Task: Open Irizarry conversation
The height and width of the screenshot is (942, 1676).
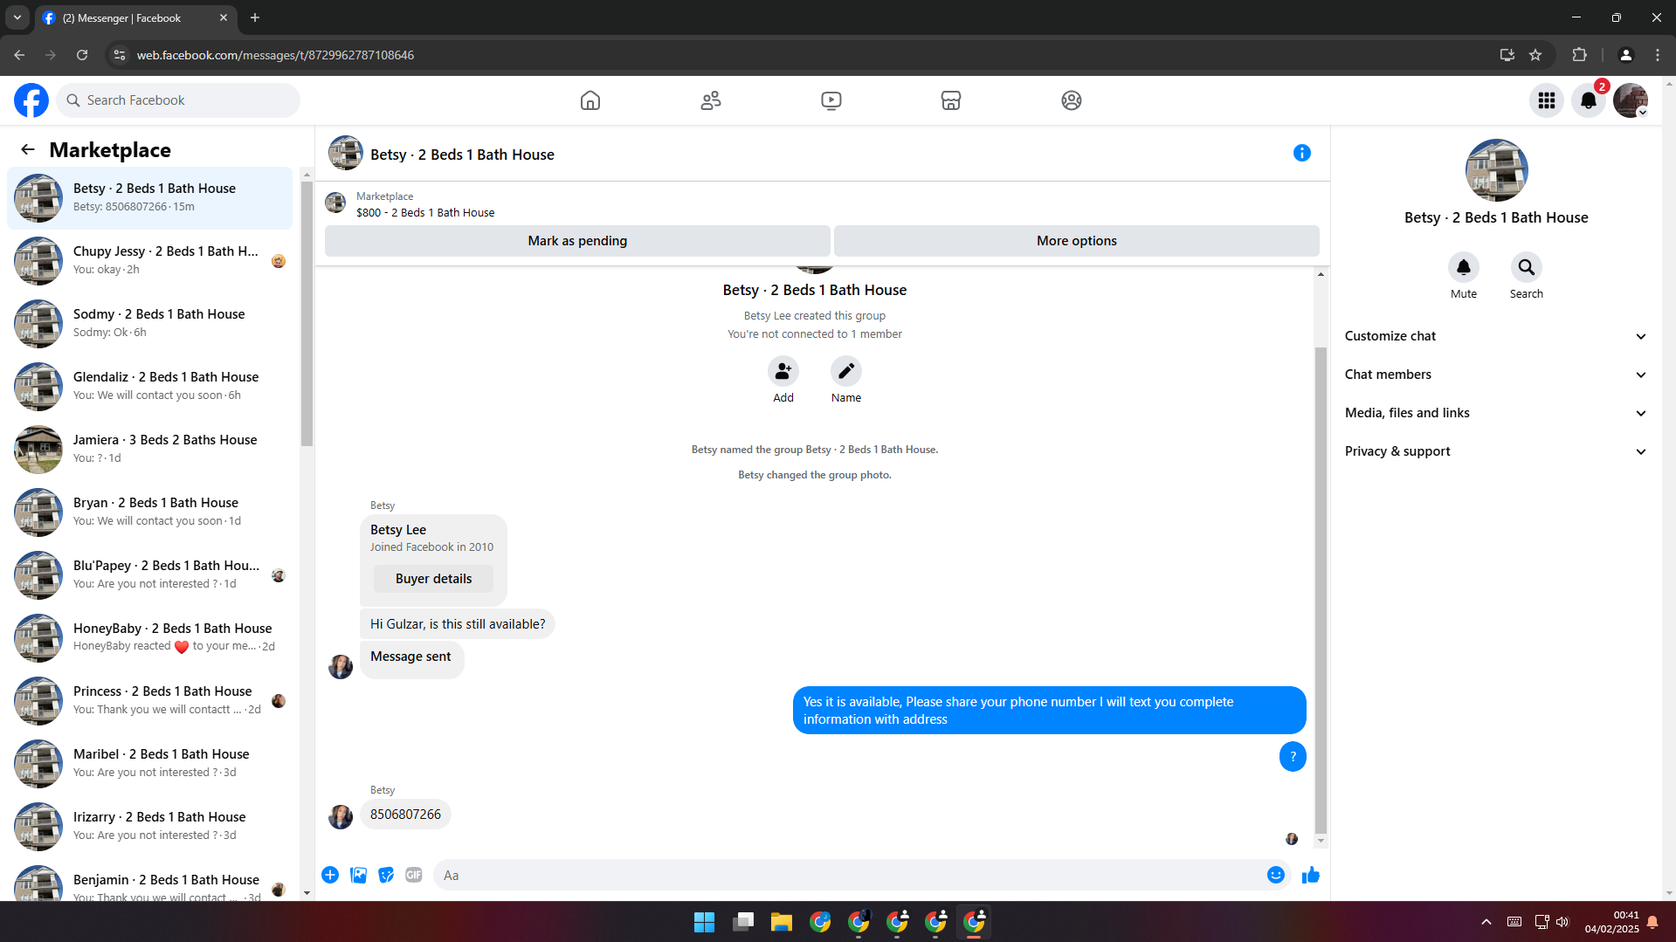Action: (149, 827)
